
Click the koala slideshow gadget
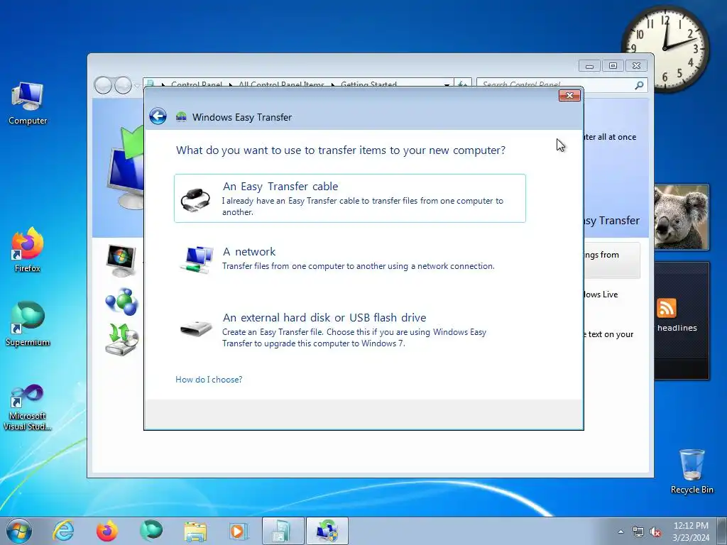[681, 217]
